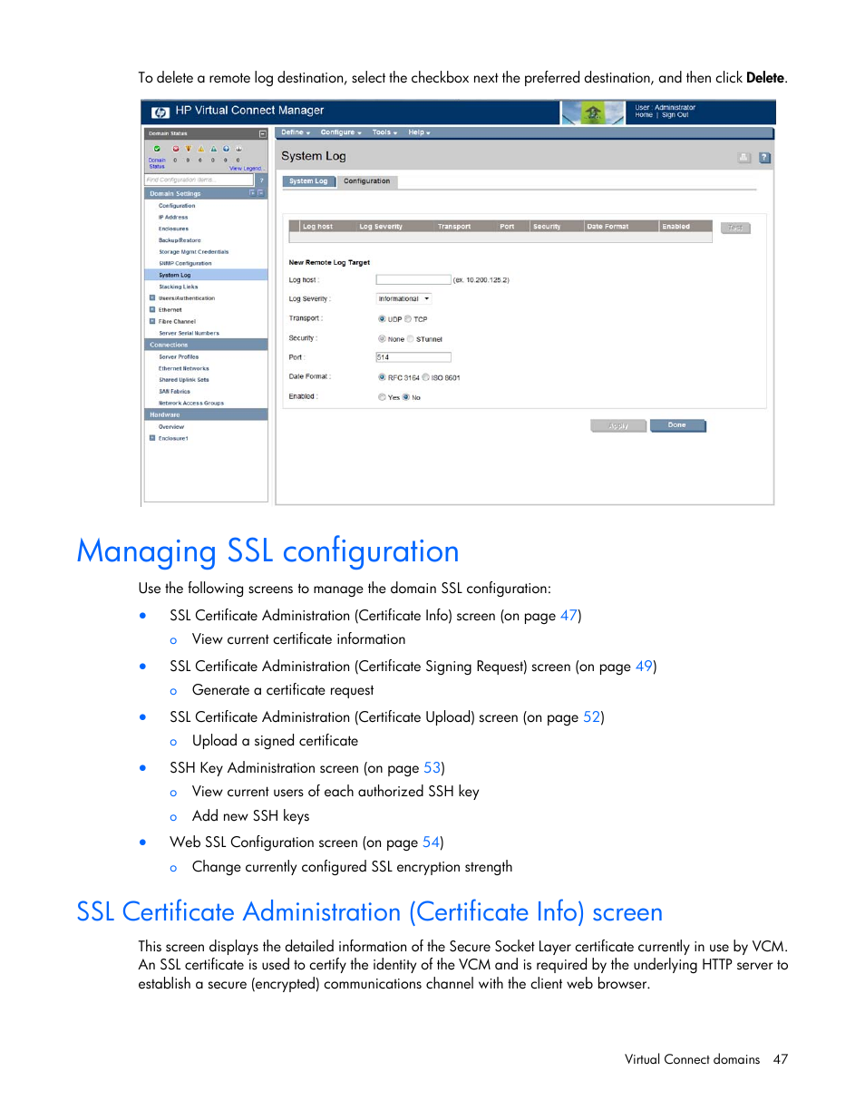Click the Apply button

618,425
